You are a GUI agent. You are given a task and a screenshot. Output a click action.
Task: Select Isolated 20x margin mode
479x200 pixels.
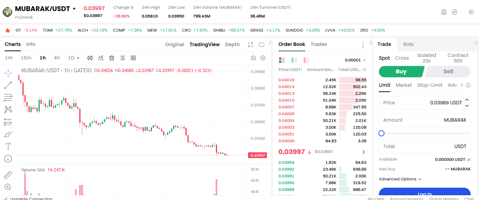tap(426, 58)
